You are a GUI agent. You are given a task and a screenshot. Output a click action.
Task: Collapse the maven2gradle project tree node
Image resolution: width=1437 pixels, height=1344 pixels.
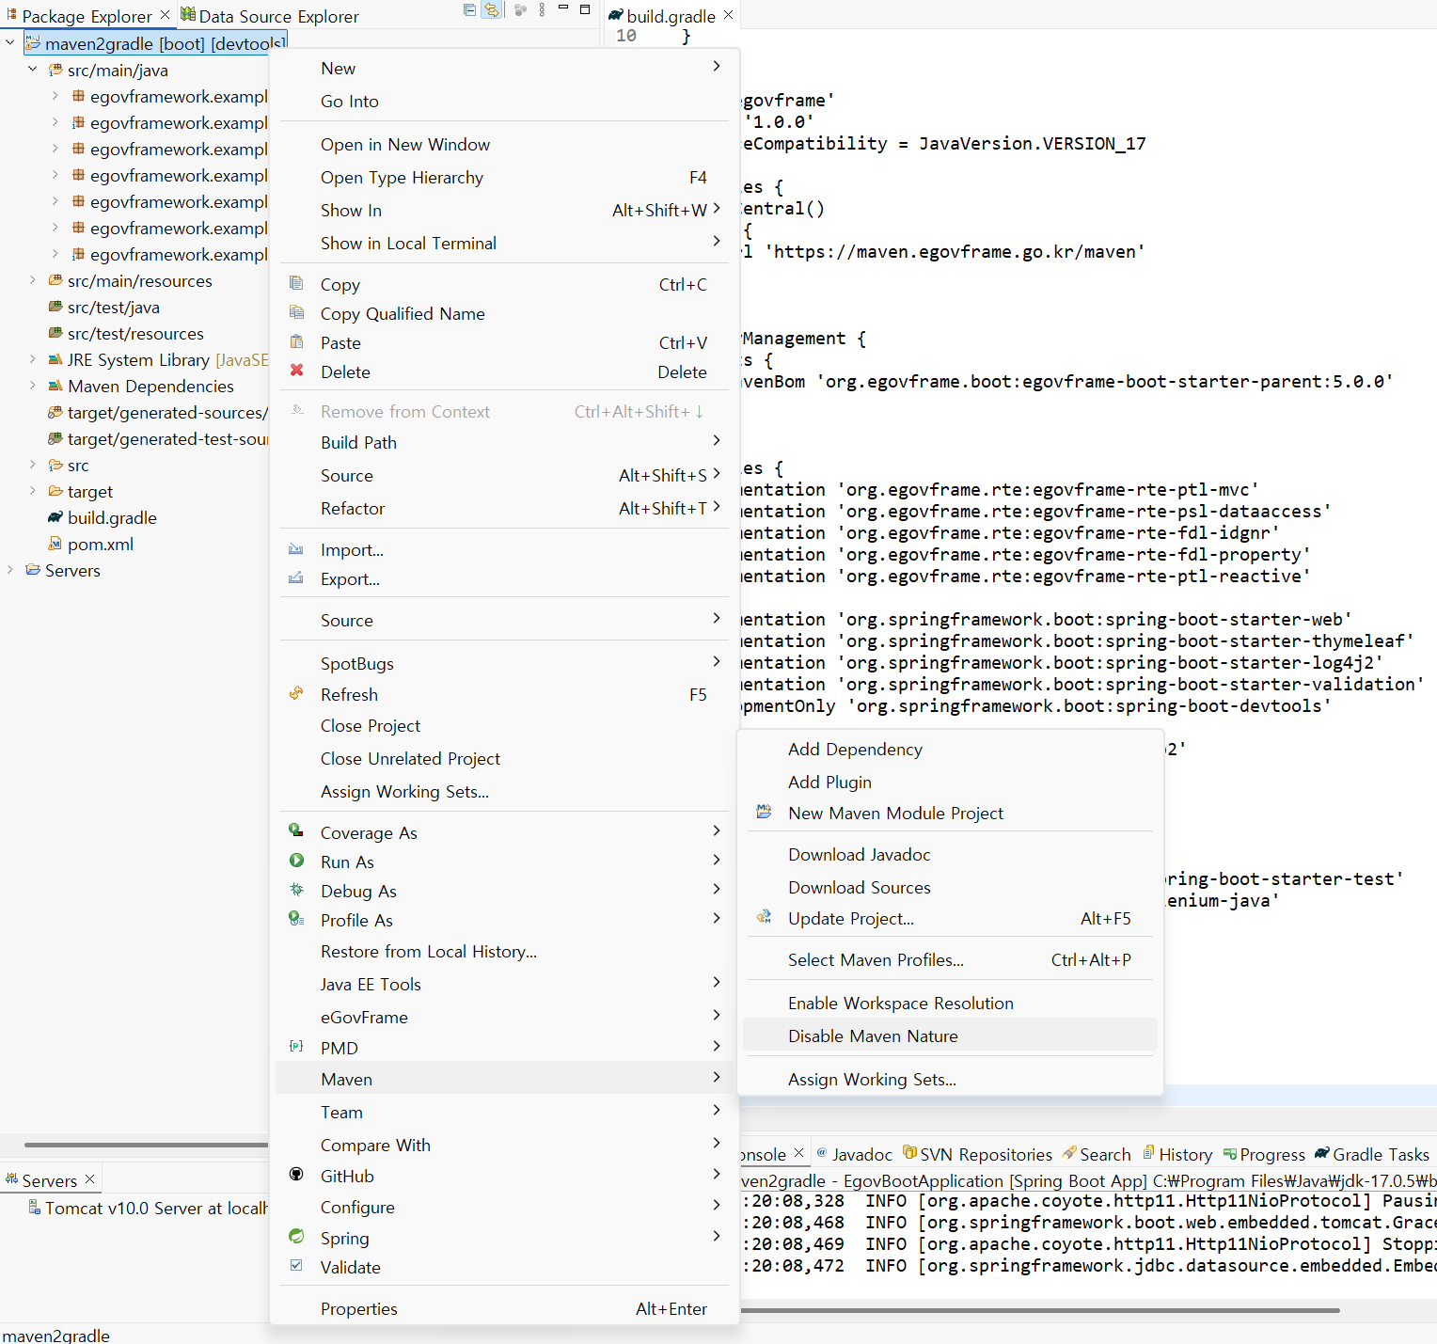[10, 43]
